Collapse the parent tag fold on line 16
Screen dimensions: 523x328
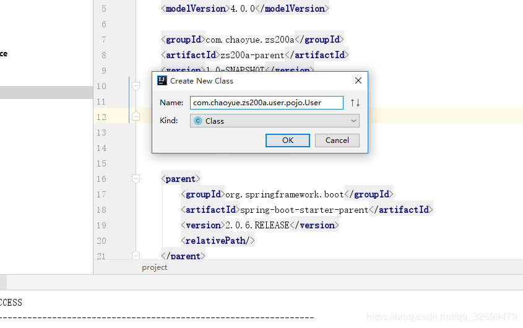(x=136, y=179)
